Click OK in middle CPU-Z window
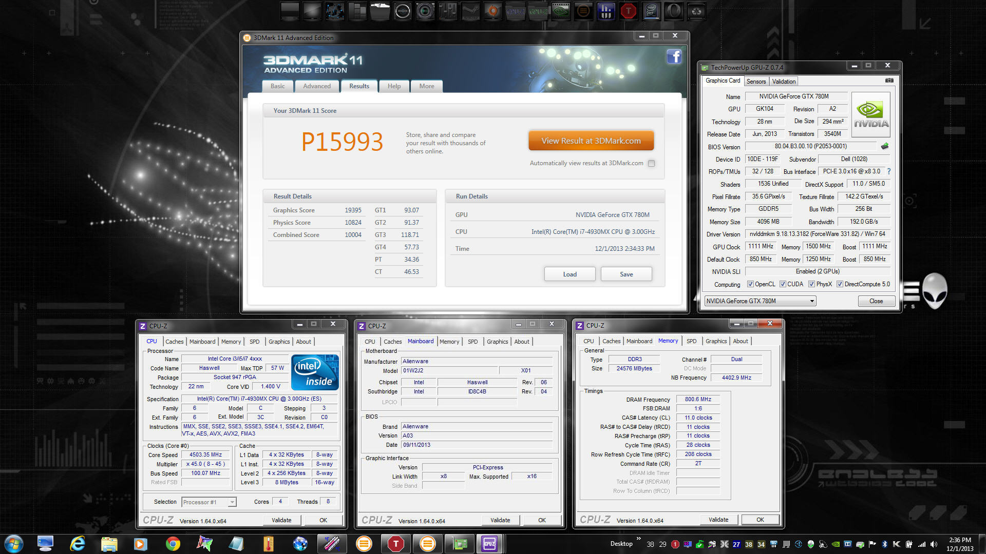 tap(542, 520)
